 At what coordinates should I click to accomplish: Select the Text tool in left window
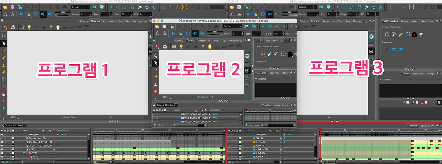tap(4, 79)
